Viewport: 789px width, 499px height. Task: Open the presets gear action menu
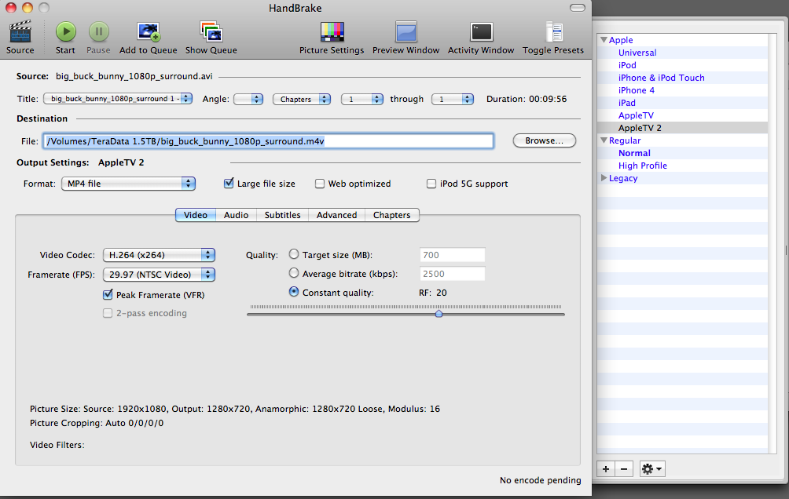coord(652,469)
